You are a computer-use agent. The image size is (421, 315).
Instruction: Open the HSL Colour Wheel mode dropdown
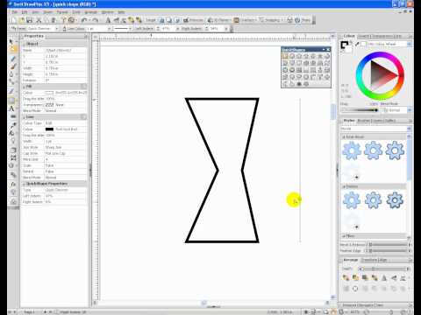click(x=409, y=44)
